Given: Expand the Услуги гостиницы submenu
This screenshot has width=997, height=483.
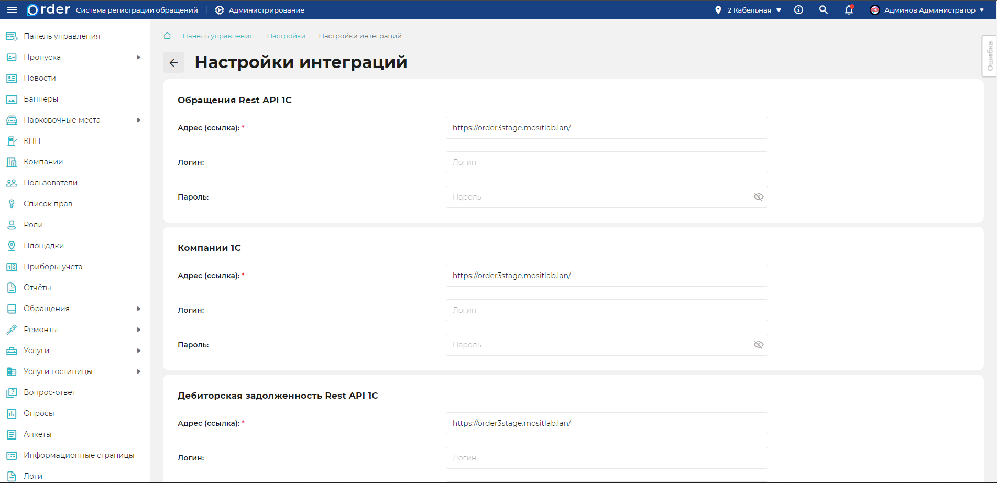Looking at the screenshot, I should coord(139,371).
